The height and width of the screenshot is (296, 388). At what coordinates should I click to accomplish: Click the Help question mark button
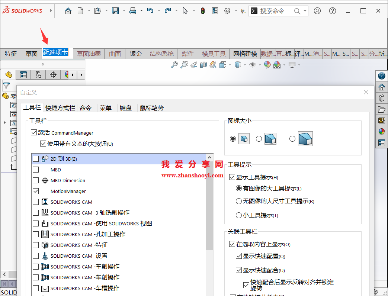(332, 10)
